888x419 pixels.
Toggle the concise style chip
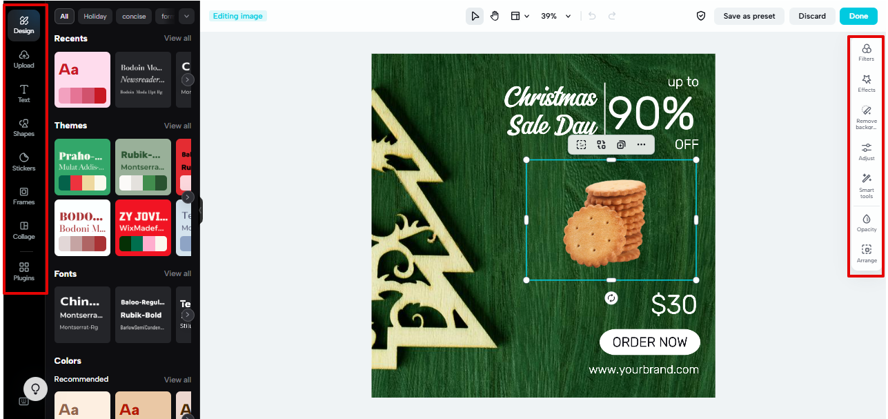133,16
